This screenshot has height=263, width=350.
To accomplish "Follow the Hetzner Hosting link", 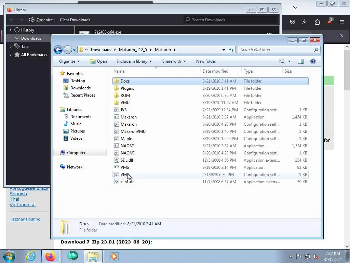I will pyautogui.click(x=25, y=219).
